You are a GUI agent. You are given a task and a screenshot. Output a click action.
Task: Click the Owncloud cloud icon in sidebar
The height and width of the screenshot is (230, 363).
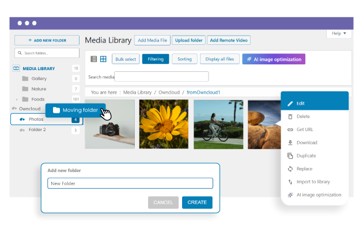pos(14,109)
